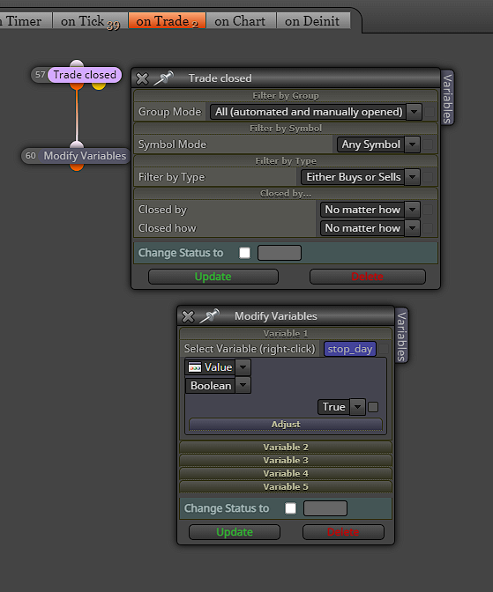Image resolution: width=493 pixels, height=592 pixels.
Task: Select the stop_day variable field
Action: [x=350, y=349]
